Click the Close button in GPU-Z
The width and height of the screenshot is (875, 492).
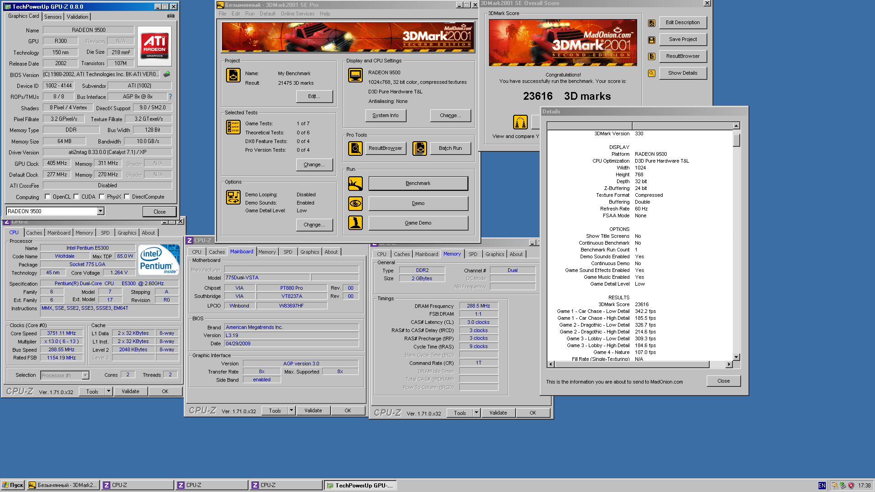coord(160,212)
